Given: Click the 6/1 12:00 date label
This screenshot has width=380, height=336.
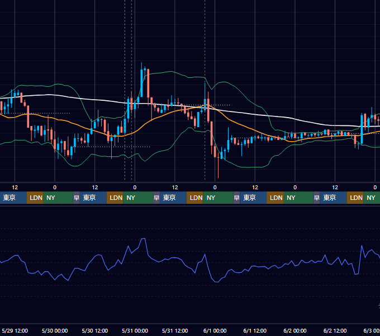Looking at the screenshot, I should (255, 330).
